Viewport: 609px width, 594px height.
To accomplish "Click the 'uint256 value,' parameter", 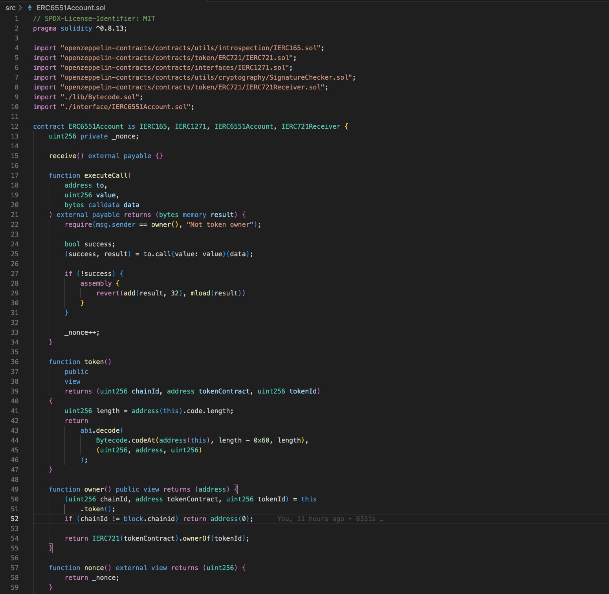I will 92,195.
